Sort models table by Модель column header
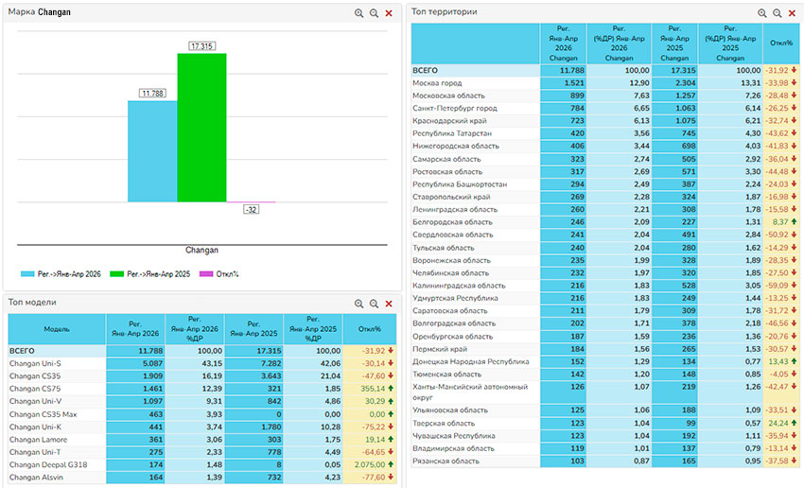Screen dimensions: 804x488 click(57, 329)
